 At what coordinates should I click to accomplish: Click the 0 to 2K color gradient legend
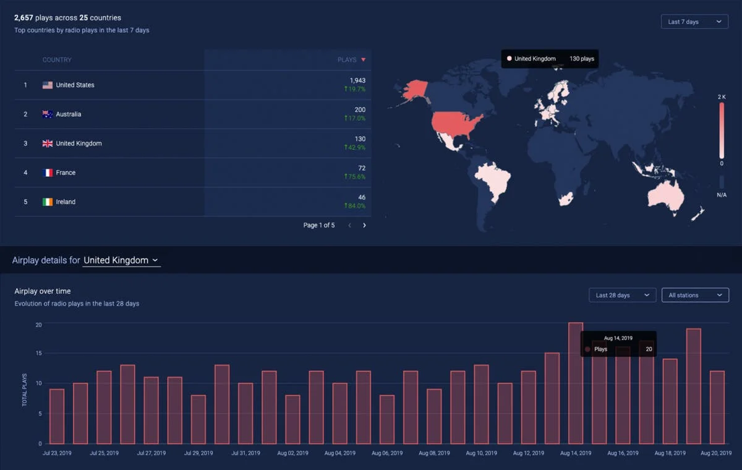click(721, 131)
